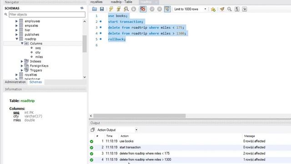This screenshot has height=164, width=291.
Task: Open the royalties editor tab
Action: point(96,2)
